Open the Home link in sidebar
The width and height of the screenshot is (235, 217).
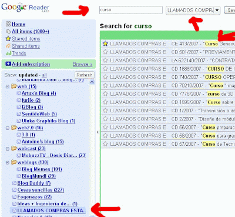click(x=18, y=24)
